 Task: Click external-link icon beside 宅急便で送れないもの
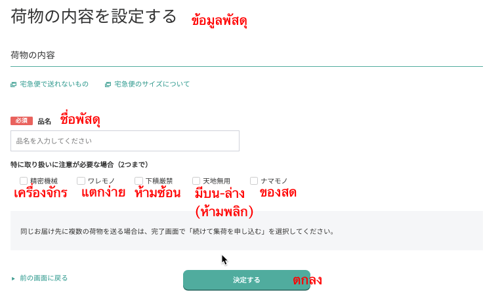(13, 85)
